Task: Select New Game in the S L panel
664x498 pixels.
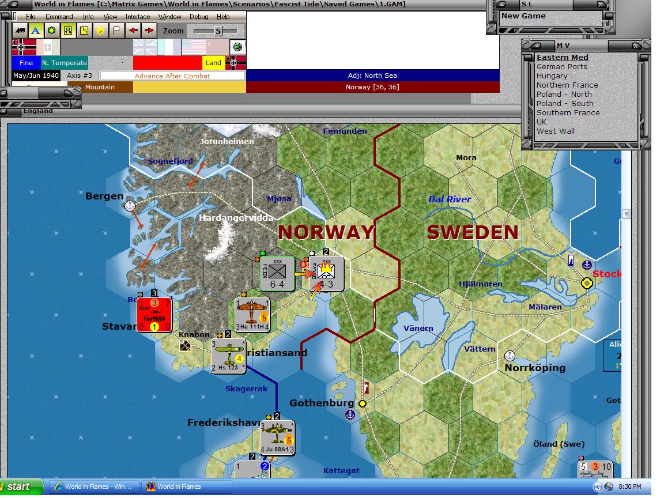Action: coord(523,16)
